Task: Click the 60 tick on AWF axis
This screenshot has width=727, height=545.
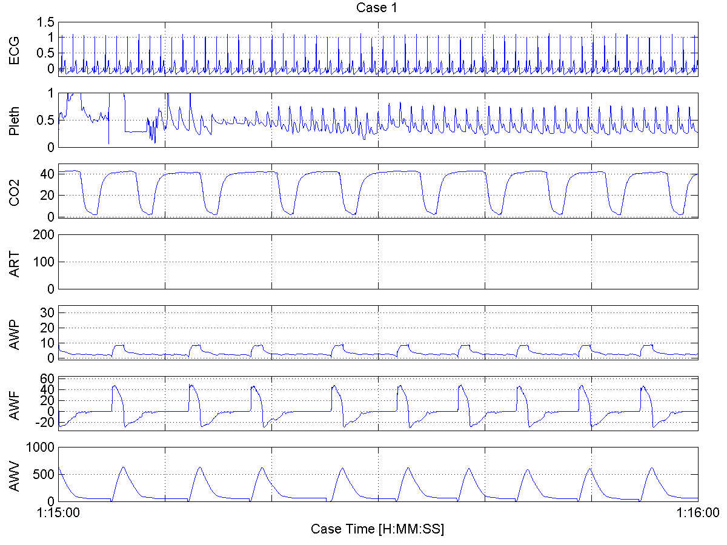Action: click(x=48, y=379)
